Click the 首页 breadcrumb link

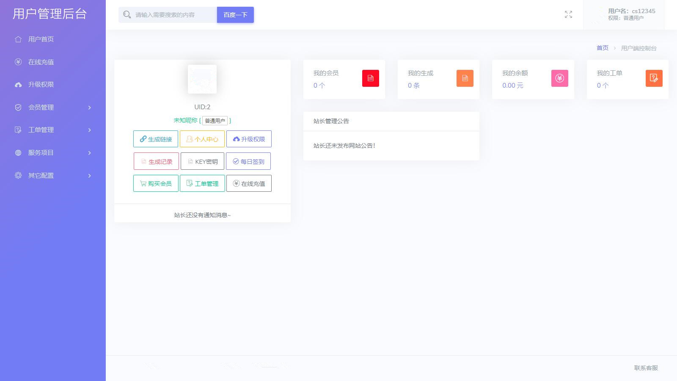pos(602,48)
